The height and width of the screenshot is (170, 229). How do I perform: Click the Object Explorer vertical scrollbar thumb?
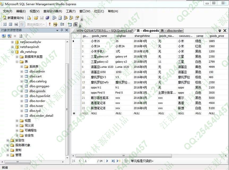[67, 109]
